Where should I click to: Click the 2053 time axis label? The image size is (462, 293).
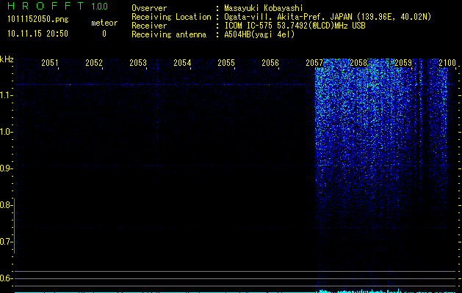(x=138, y=62)
